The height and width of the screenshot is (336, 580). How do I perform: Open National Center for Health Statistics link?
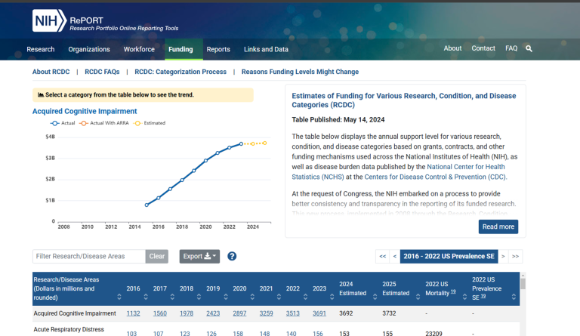tap(399, 171)
